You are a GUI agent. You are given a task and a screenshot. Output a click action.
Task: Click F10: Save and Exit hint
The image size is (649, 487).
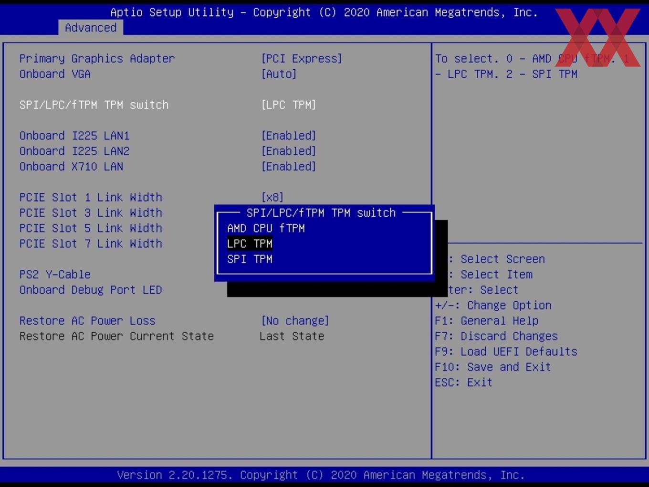coord(493,367)
